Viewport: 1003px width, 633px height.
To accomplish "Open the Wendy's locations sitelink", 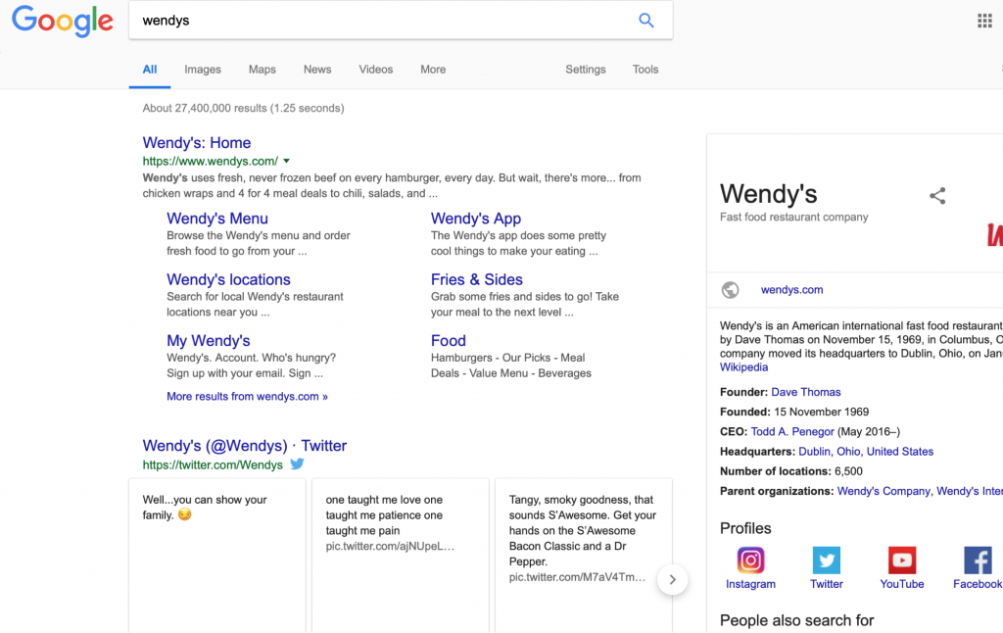I will click(x=228, y=279).
